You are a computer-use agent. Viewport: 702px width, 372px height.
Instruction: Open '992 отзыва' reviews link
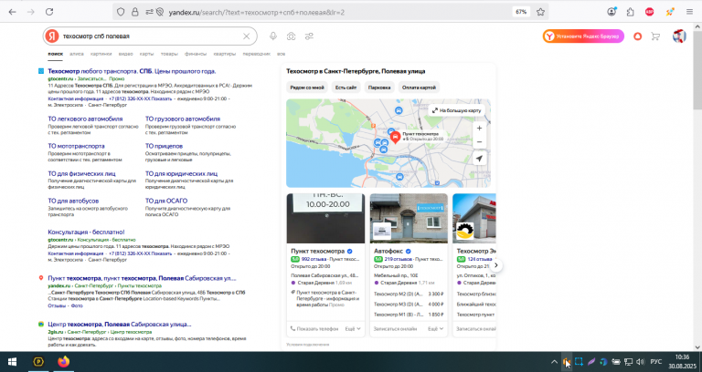click(x=312, y=259)
